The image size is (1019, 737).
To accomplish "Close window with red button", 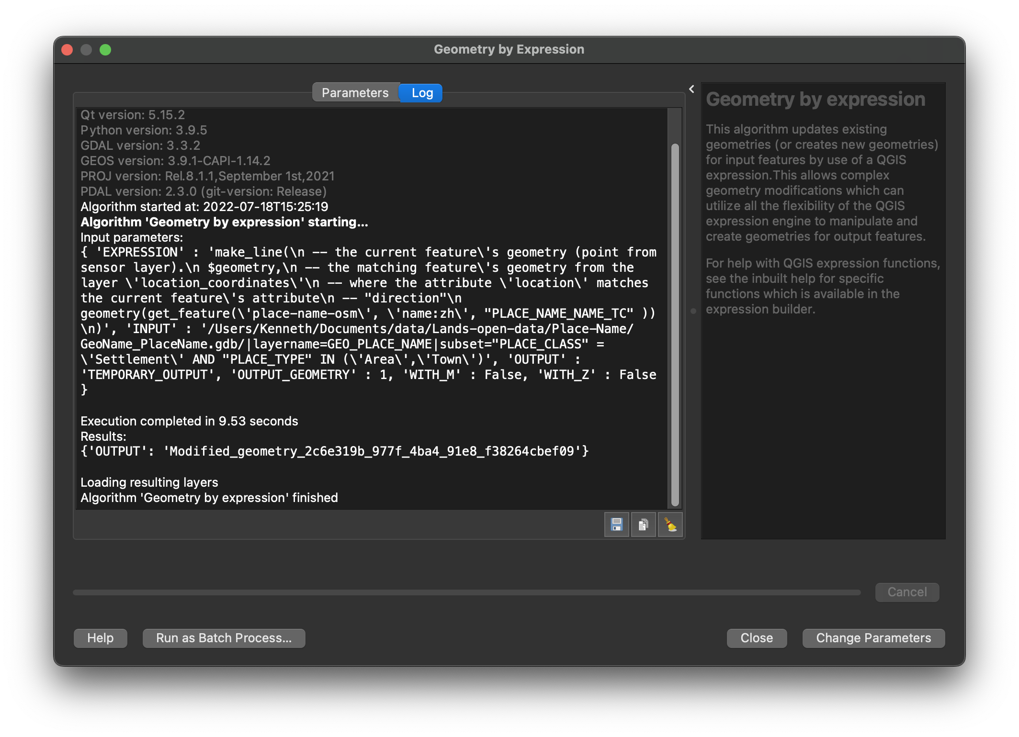I will pos(67,50).
